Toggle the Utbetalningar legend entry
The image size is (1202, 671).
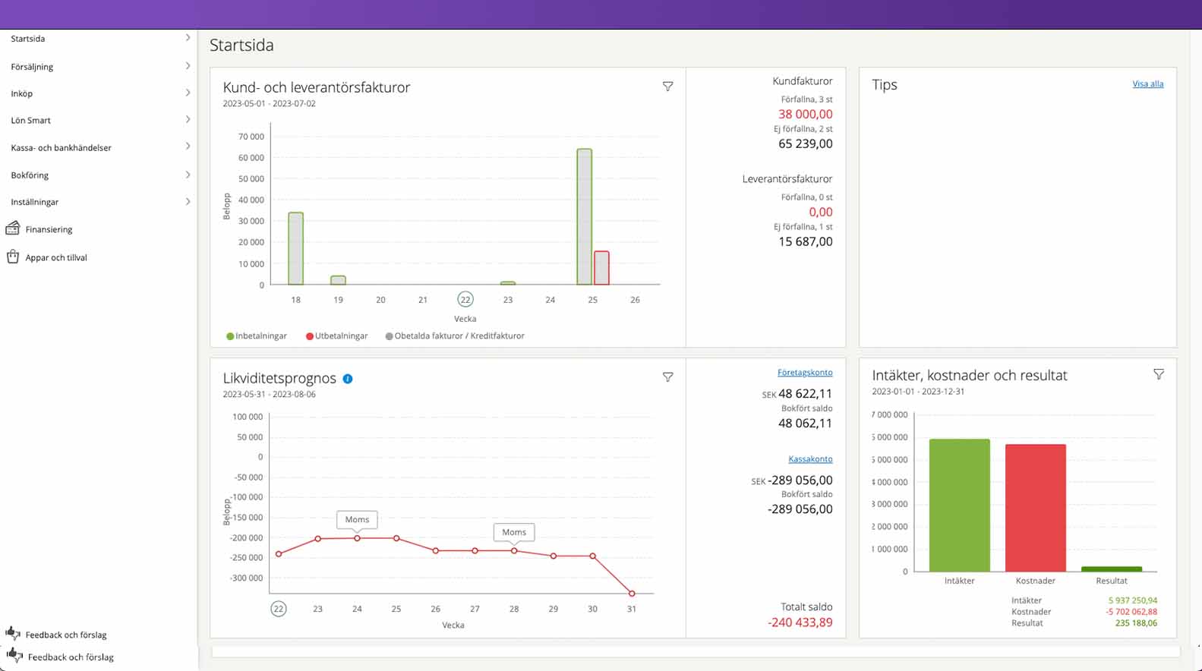tap(336, 335)
